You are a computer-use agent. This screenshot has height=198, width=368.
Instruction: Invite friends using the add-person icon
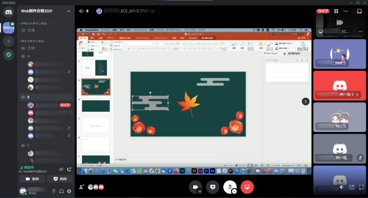(x=81, y=187)
